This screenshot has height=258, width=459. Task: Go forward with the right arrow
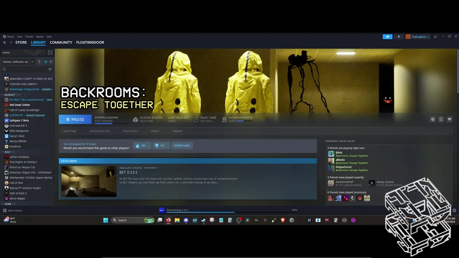(x=11, y=42)
